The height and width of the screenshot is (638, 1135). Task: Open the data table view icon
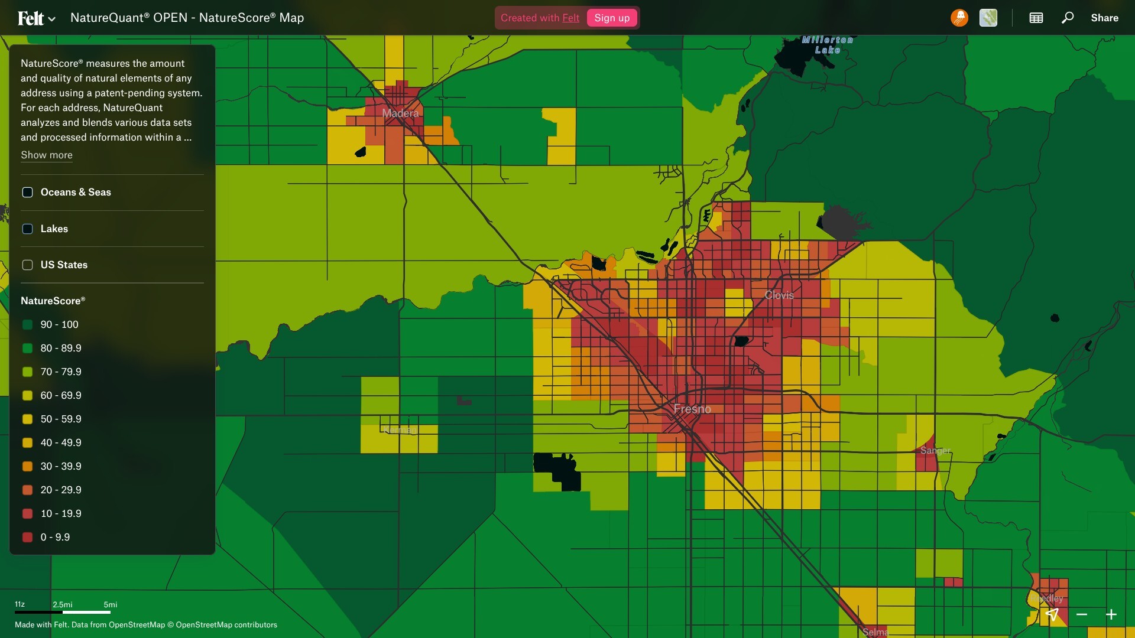[x=1036, y=18]
